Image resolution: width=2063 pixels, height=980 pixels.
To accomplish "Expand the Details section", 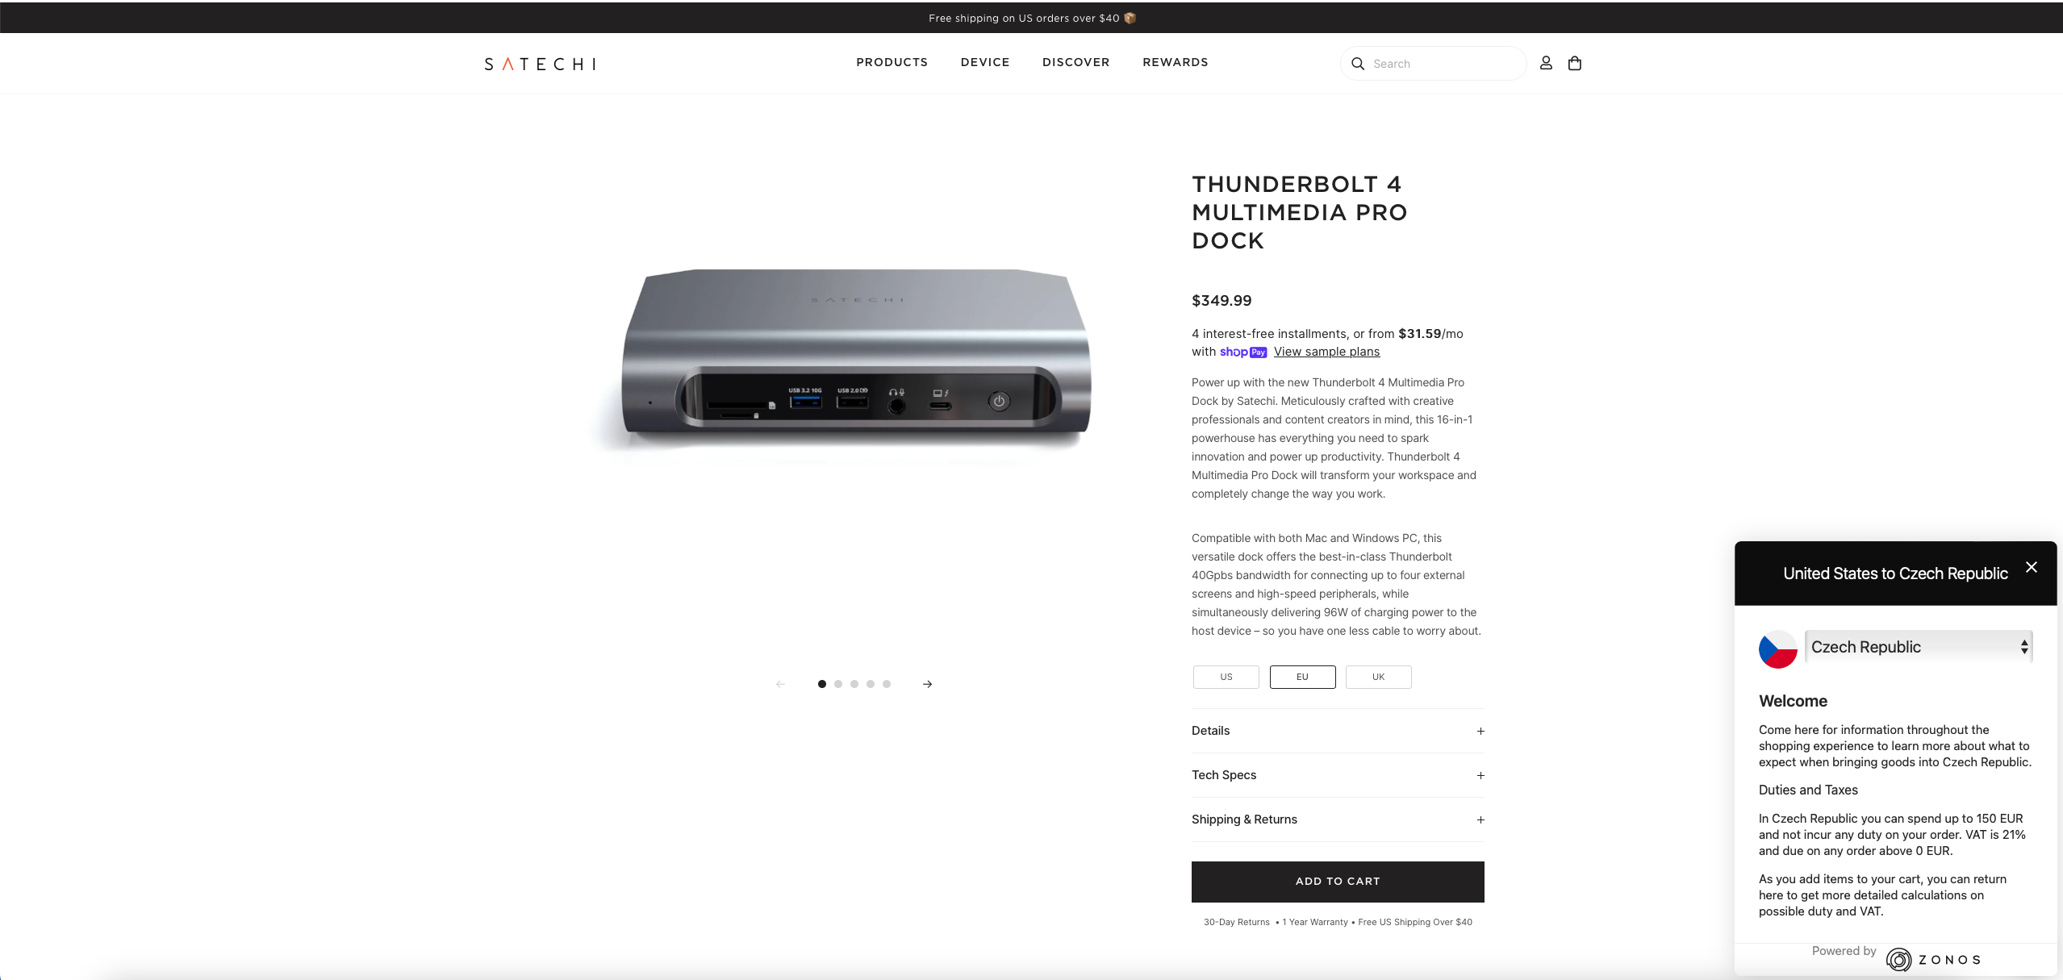I will [x=1338, y=731].
